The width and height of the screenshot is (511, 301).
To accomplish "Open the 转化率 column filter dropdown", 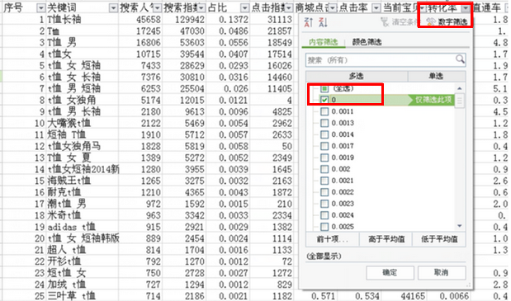I will (x=466, y=8).
